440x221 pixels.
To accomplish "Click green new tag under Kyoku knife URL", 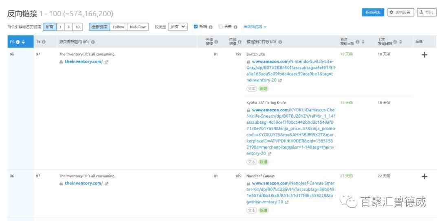I will [263, 162].
